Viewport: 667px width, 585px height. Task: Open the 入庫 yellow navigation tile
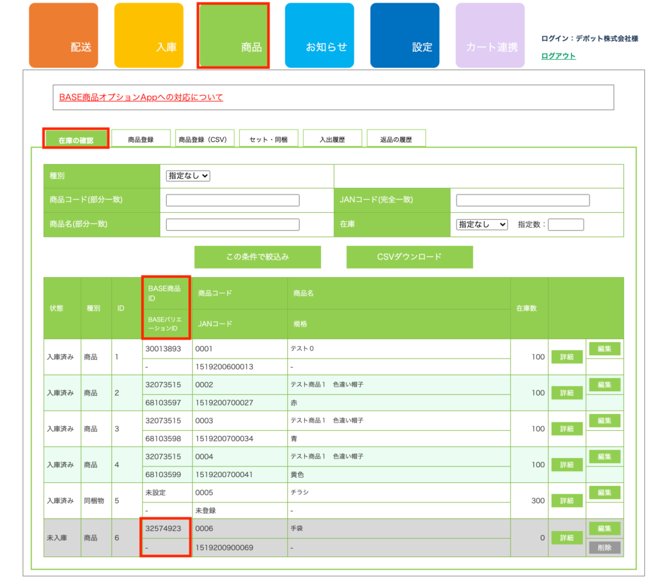click(149, 36)
